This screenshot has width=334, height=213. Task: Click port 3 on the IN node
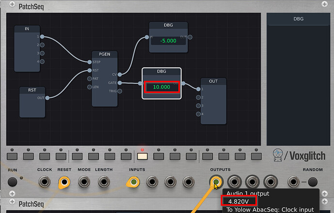(42, 53)
